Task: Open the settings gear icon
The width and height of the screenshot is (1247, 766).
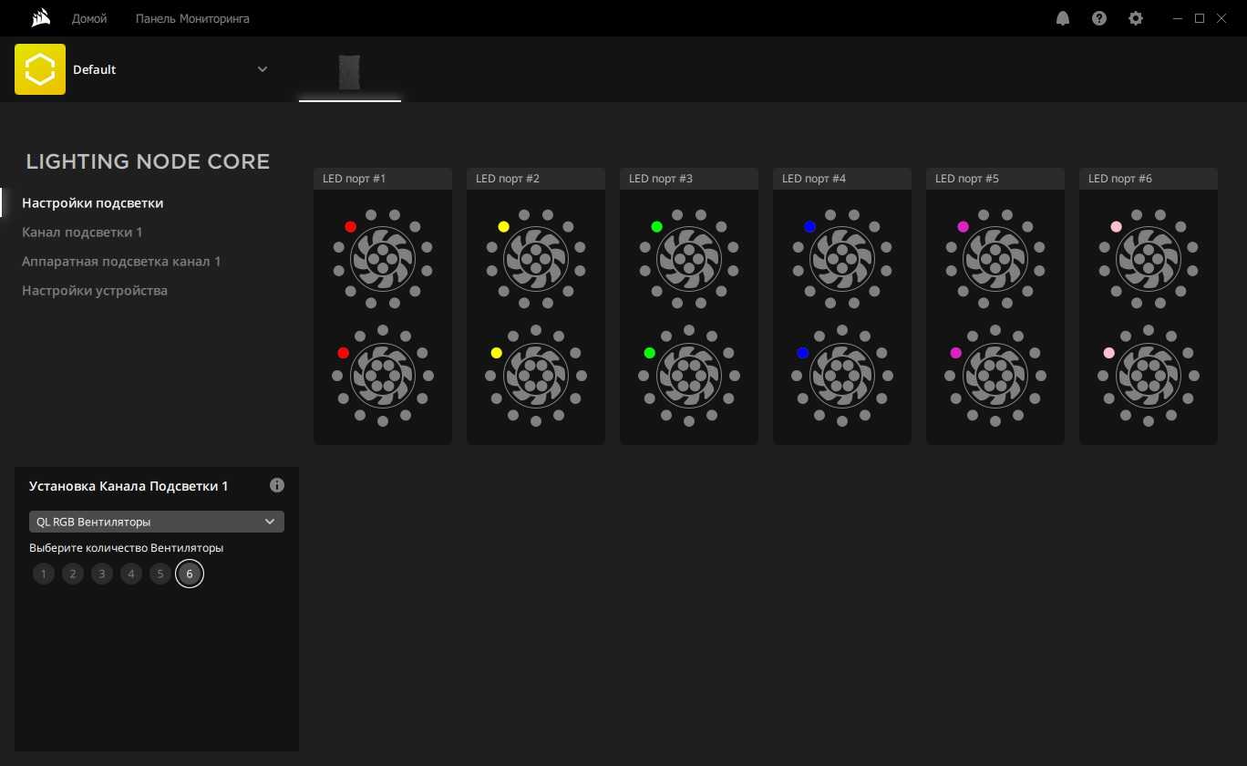Action: pyautogui.click(x=1136, y=18)
